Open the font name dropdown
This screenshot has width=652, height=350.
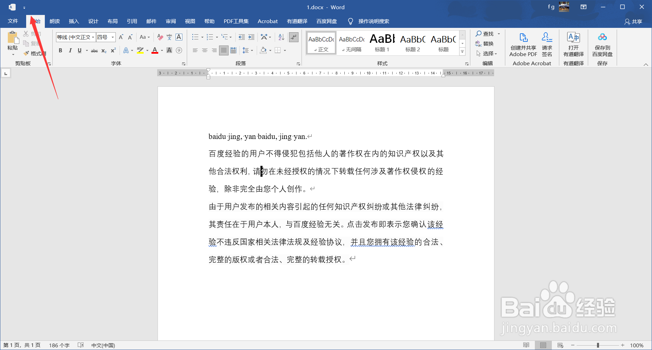pyautogui.click(x=93, y=37)
